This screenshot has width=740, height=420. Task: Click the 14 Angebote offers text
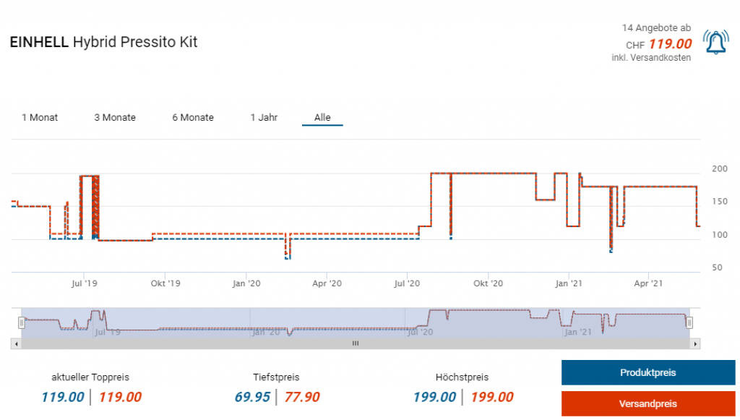(x=656, y=27)
